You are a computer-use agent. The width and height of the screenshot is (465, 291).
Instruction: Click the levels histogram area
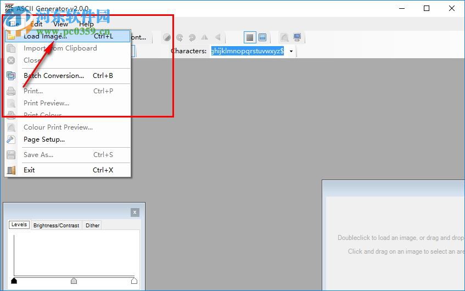[74, 255]
